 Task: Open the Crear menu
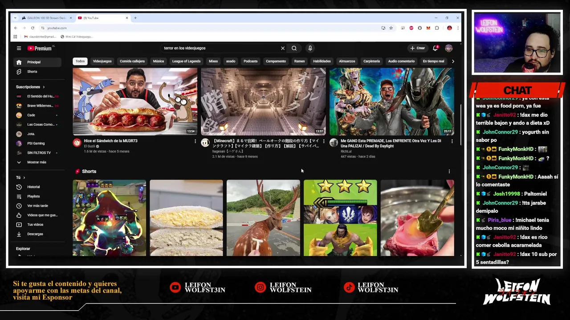(x=418, y=48)
